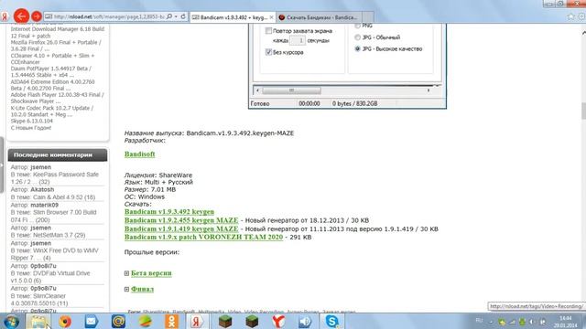The width and height of the screenshot is (586, 329).
Task: Click comment author Akatosh
Action: point(42,189)
